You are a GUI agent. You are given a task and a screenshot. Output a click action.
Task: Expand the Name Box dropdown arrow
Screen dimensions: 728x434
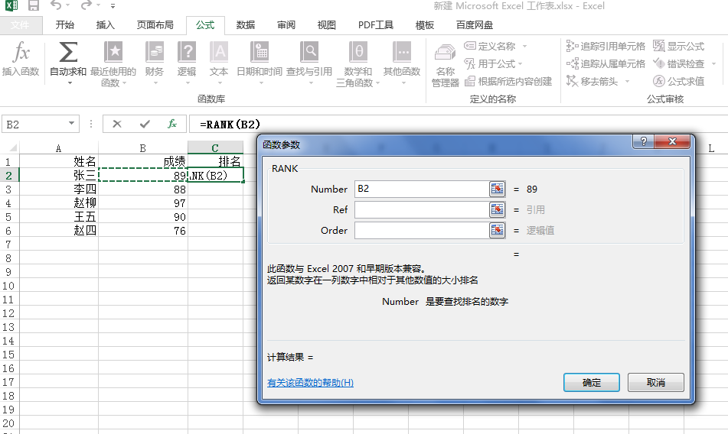point(71,124)
